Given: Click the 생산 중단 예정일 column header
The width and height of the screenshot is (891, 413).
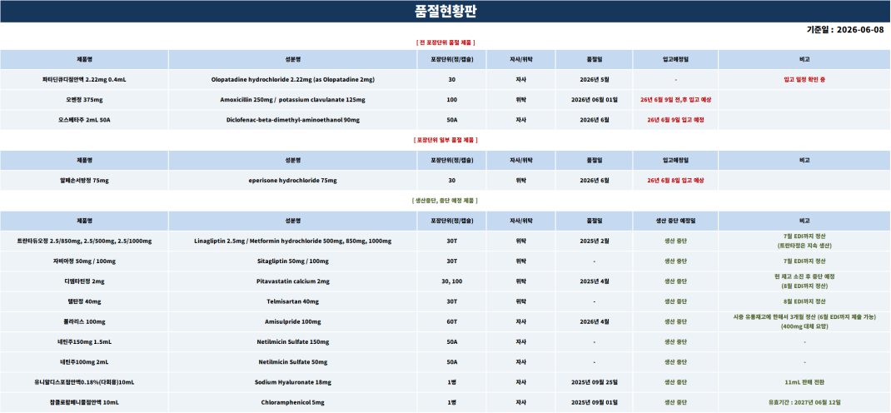Looking at the screenshot, I should tap(675, 221).
